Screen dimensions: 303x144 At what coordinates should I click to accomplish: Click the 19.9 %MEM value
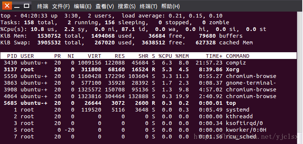[x=182, y=96]
